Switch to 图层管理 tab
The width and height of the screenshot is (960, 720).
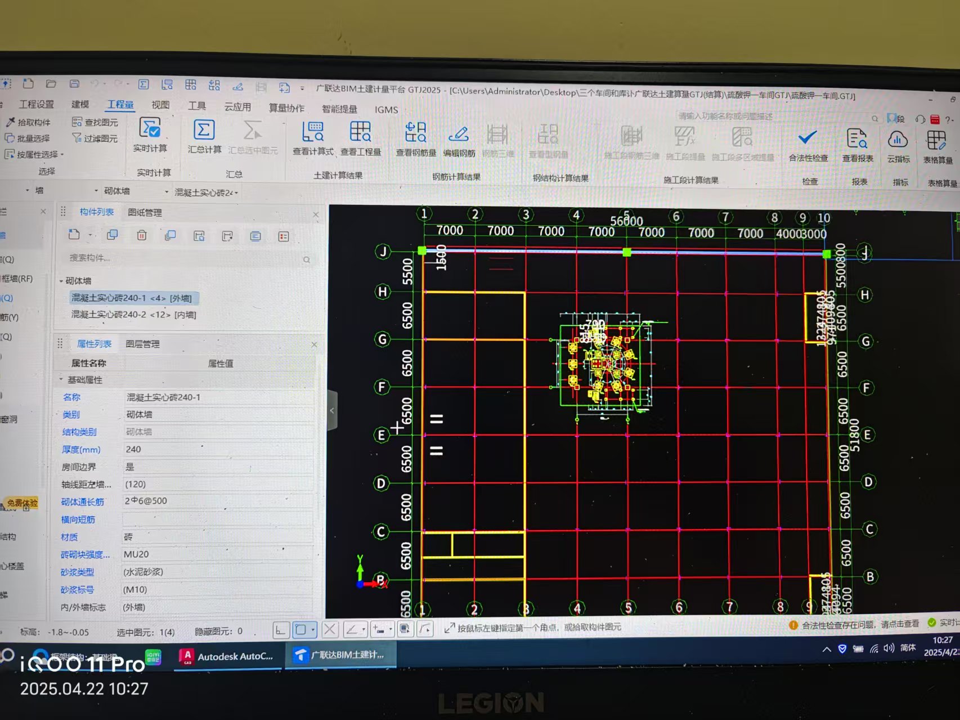[x=142, y=344]
